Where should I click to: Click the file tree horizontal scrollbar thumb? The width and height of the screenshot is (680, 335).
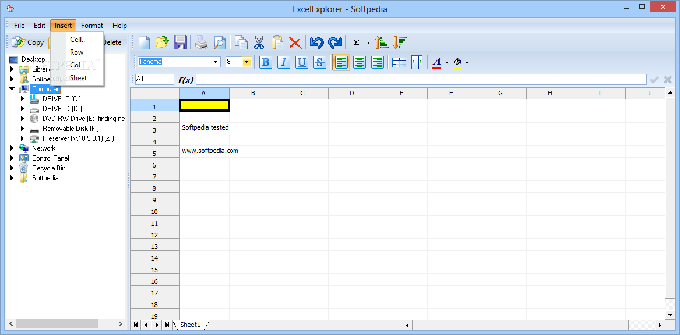point(57,324)
